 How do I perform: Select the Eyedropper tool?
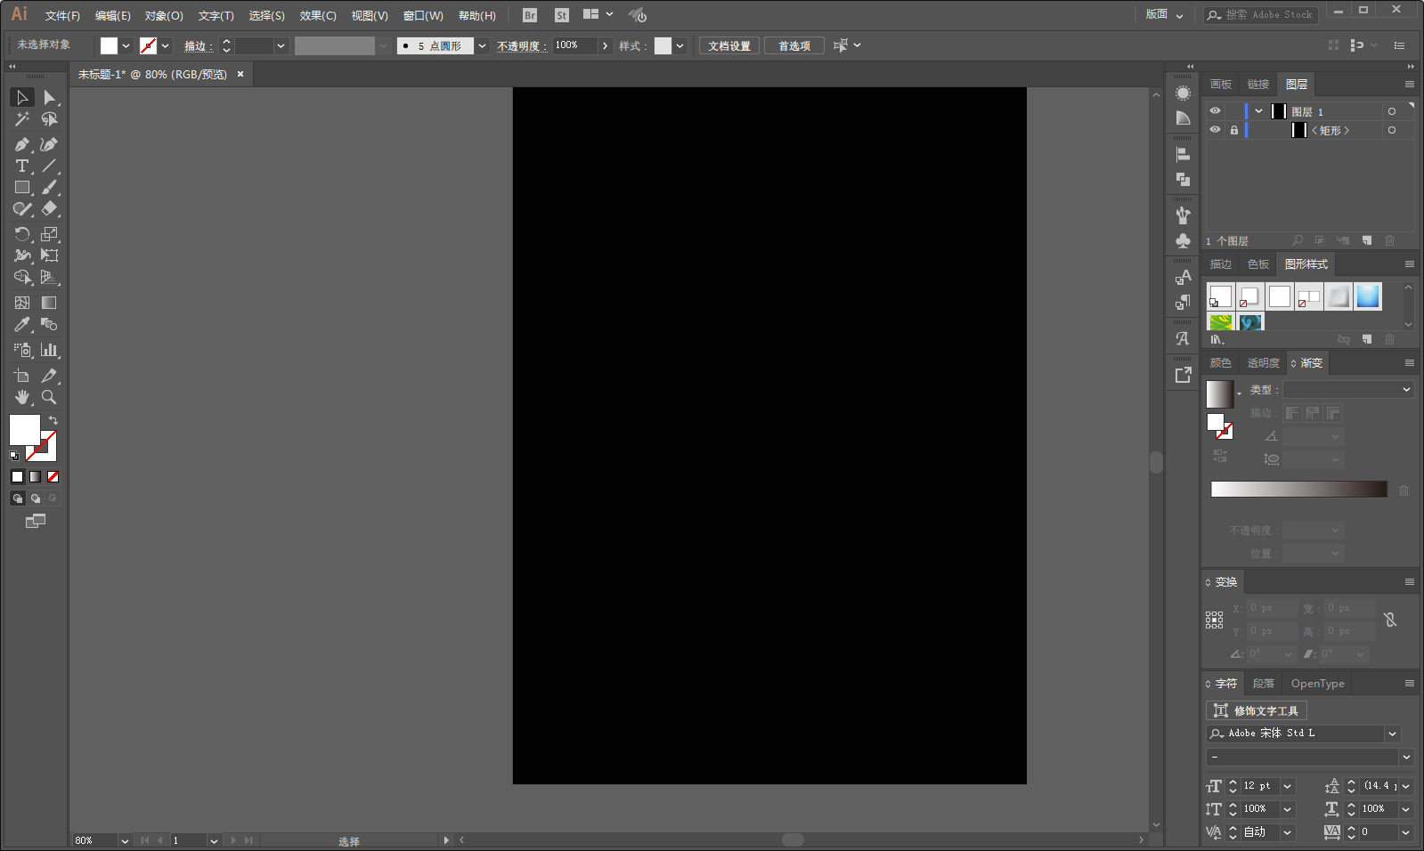(22, 324)
